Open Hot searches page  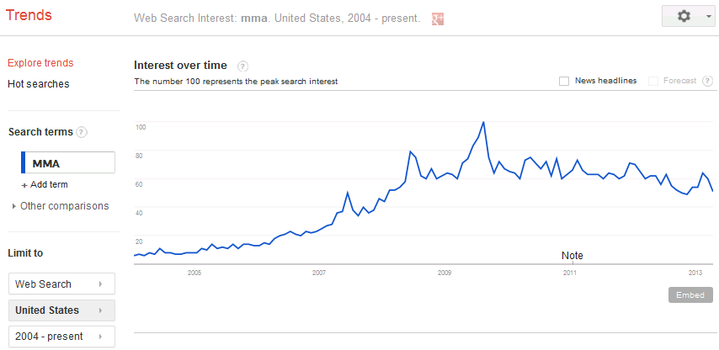[39, 84]
